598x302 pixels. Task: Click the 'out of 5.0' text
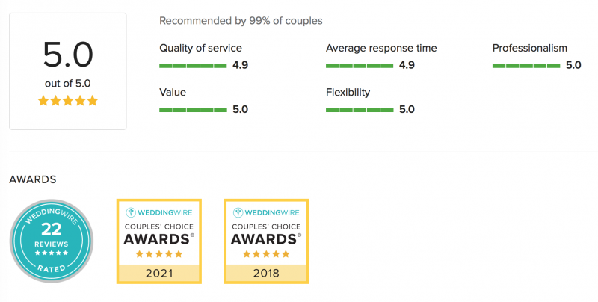68,84
